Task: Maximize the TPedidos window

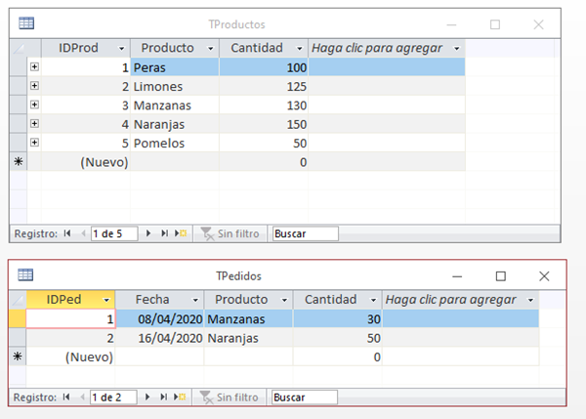Action: click(500, 276)
